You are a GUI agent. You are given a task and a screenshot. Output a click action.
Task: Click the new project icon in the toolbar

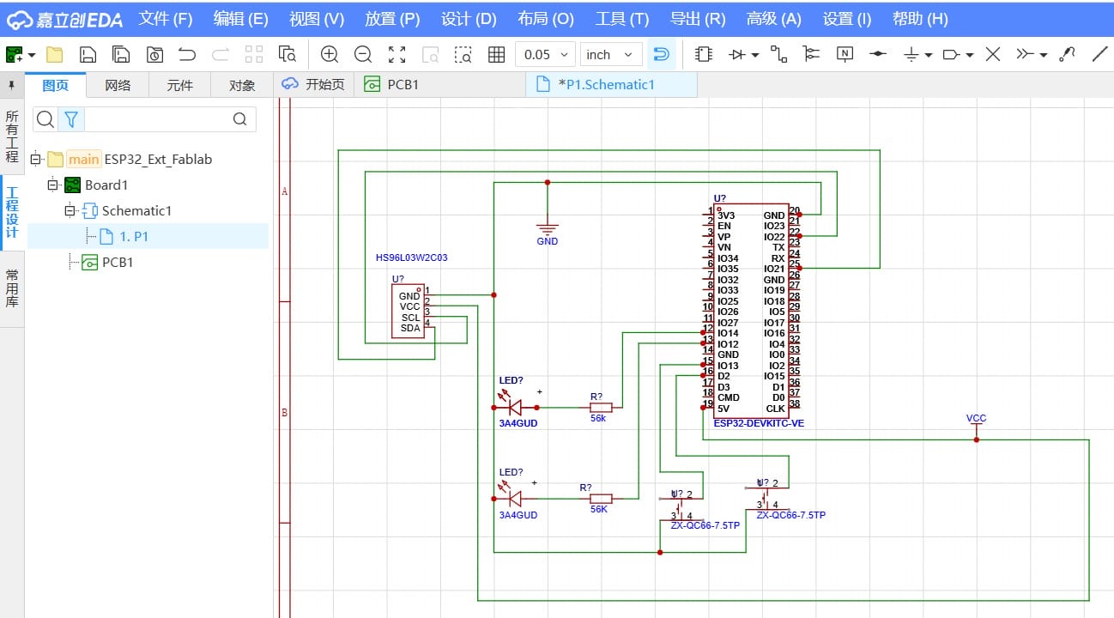(x=14, y=55)
